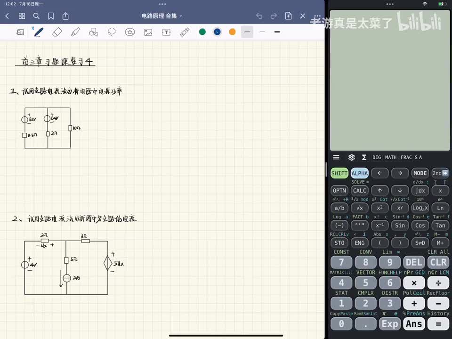Tap the calculator down arrow key
This screenshot has width=452, height=339.
coord(400,191)
